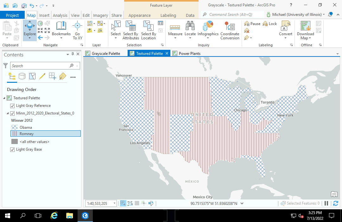342x222 pixels.
Task: Open the Analysis ribbon tab
Action: pos(60,15)
